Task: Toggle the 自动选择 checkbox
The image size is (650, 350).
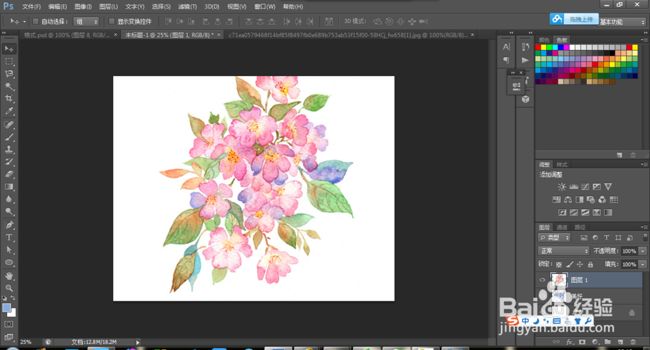Action: tap(36, 21)
